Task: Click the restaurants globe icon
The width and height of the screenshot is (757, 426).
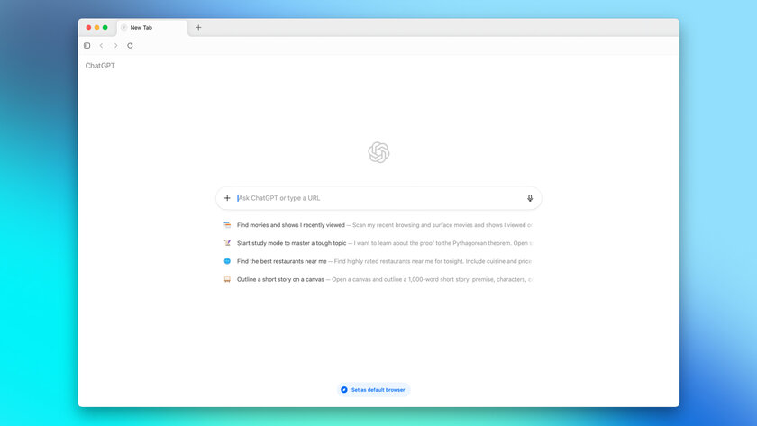Action: point(227,261)
